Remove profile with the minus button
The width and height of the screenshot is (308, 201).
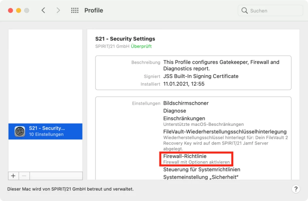point(24,176)
